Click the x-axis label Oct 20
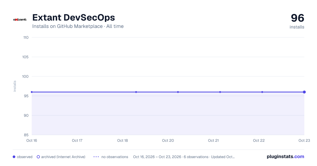This screenshot has width=317, height=166. coord(168,140)
